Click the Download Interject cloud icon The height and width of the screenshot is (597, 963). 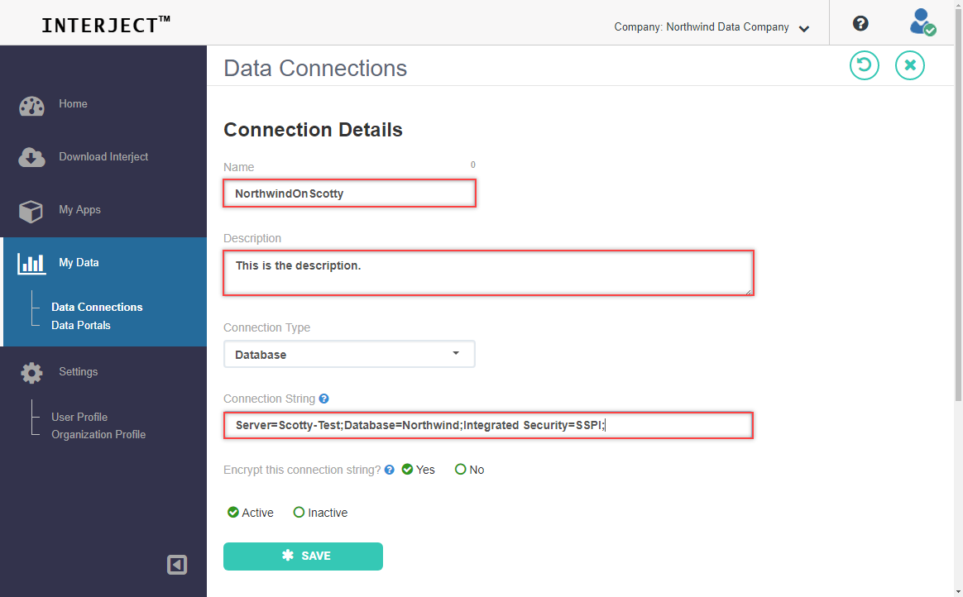coord(31,158)
